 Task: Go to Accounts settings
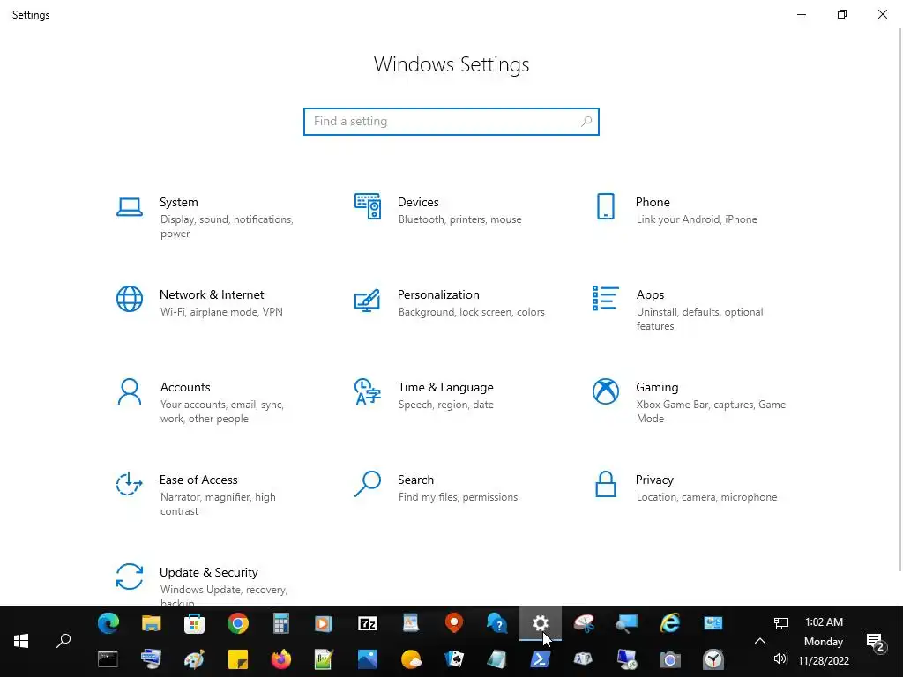pos(185,388)
